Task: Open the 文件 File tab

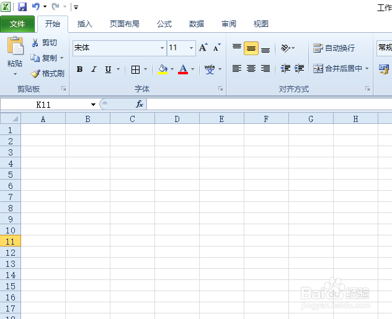Action: coord(17,24)
